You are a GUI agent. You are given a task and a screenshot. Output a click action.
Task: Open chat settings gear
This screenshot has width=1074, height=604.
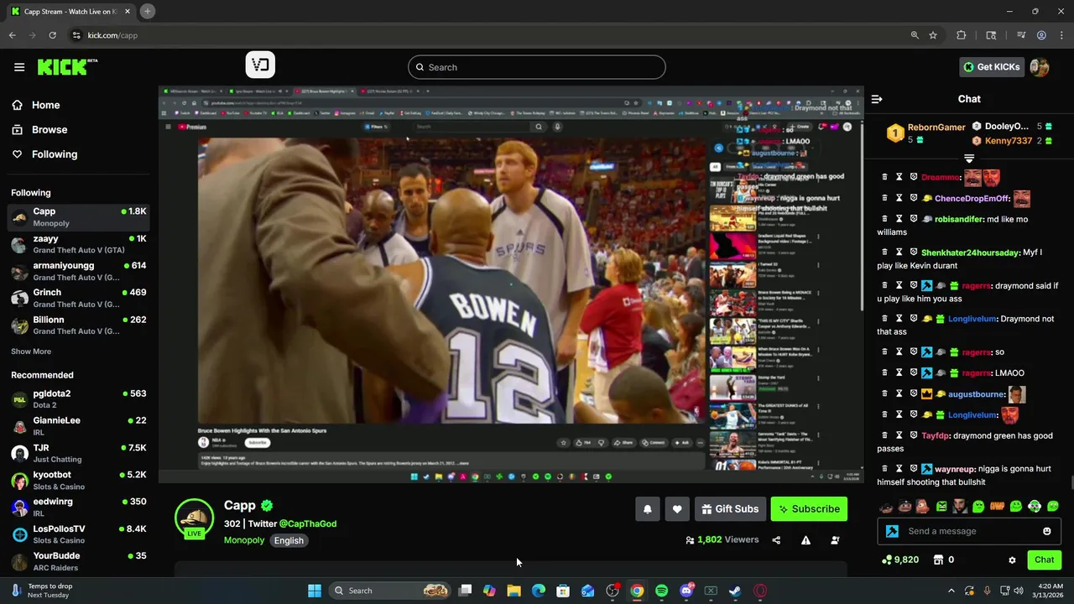point(1012,560)
